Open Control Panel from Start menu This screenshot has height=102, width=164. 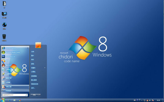[x=34, y=76]
